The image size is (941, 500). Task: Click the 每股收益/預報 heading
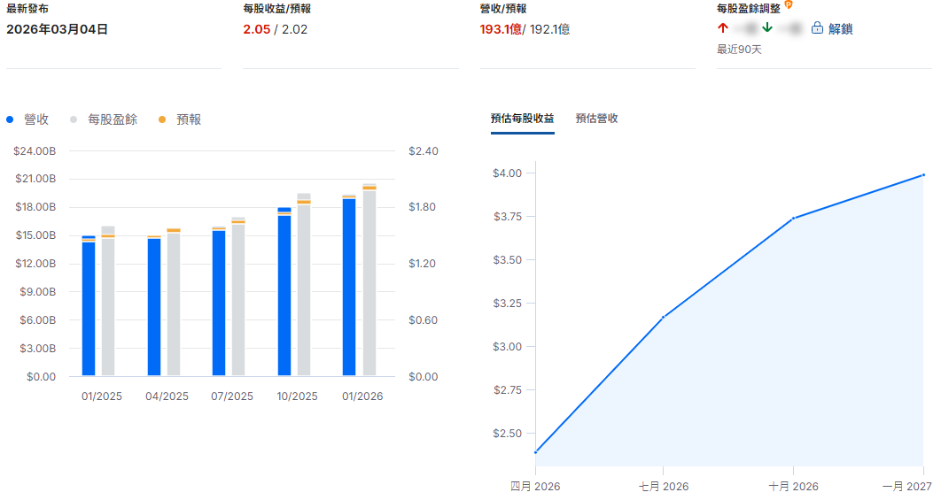(276, 8)
